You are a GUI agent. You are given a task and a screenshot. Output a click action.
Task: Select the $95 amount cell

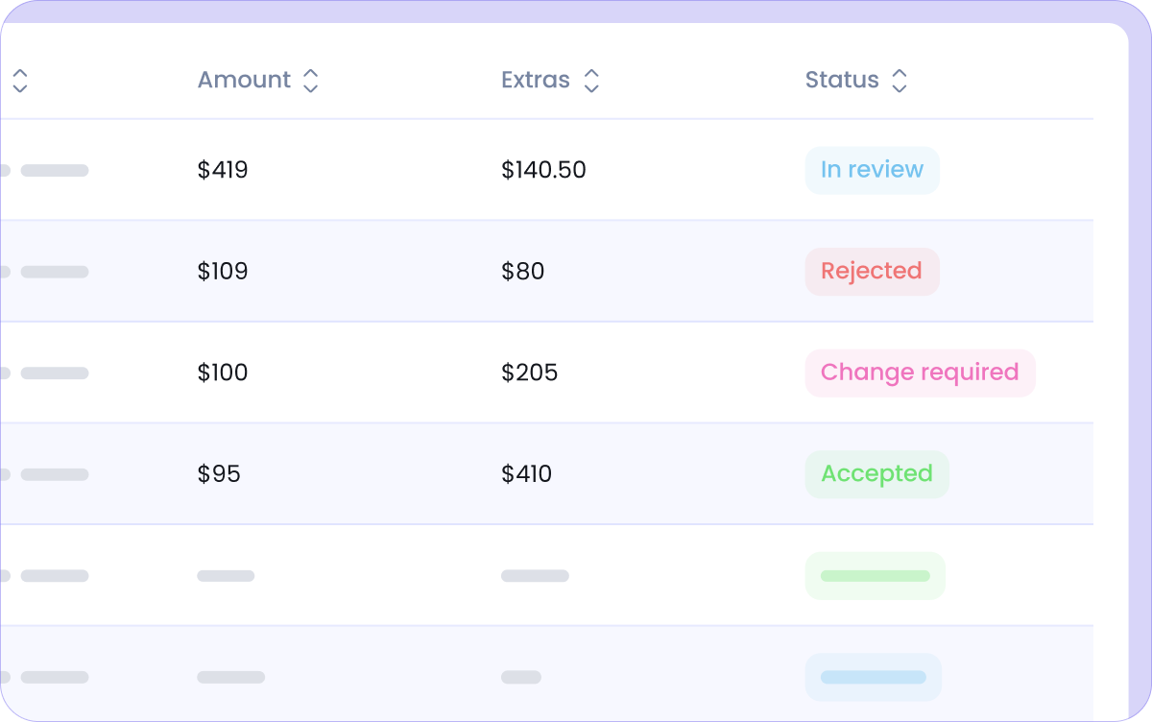click(219, 474)
